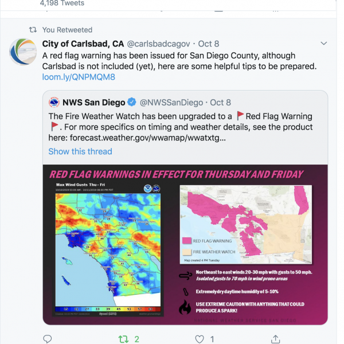This screenshot has height=344, width=344.
Task: Click the reply speech bubble icon
Action: [47, 339]
